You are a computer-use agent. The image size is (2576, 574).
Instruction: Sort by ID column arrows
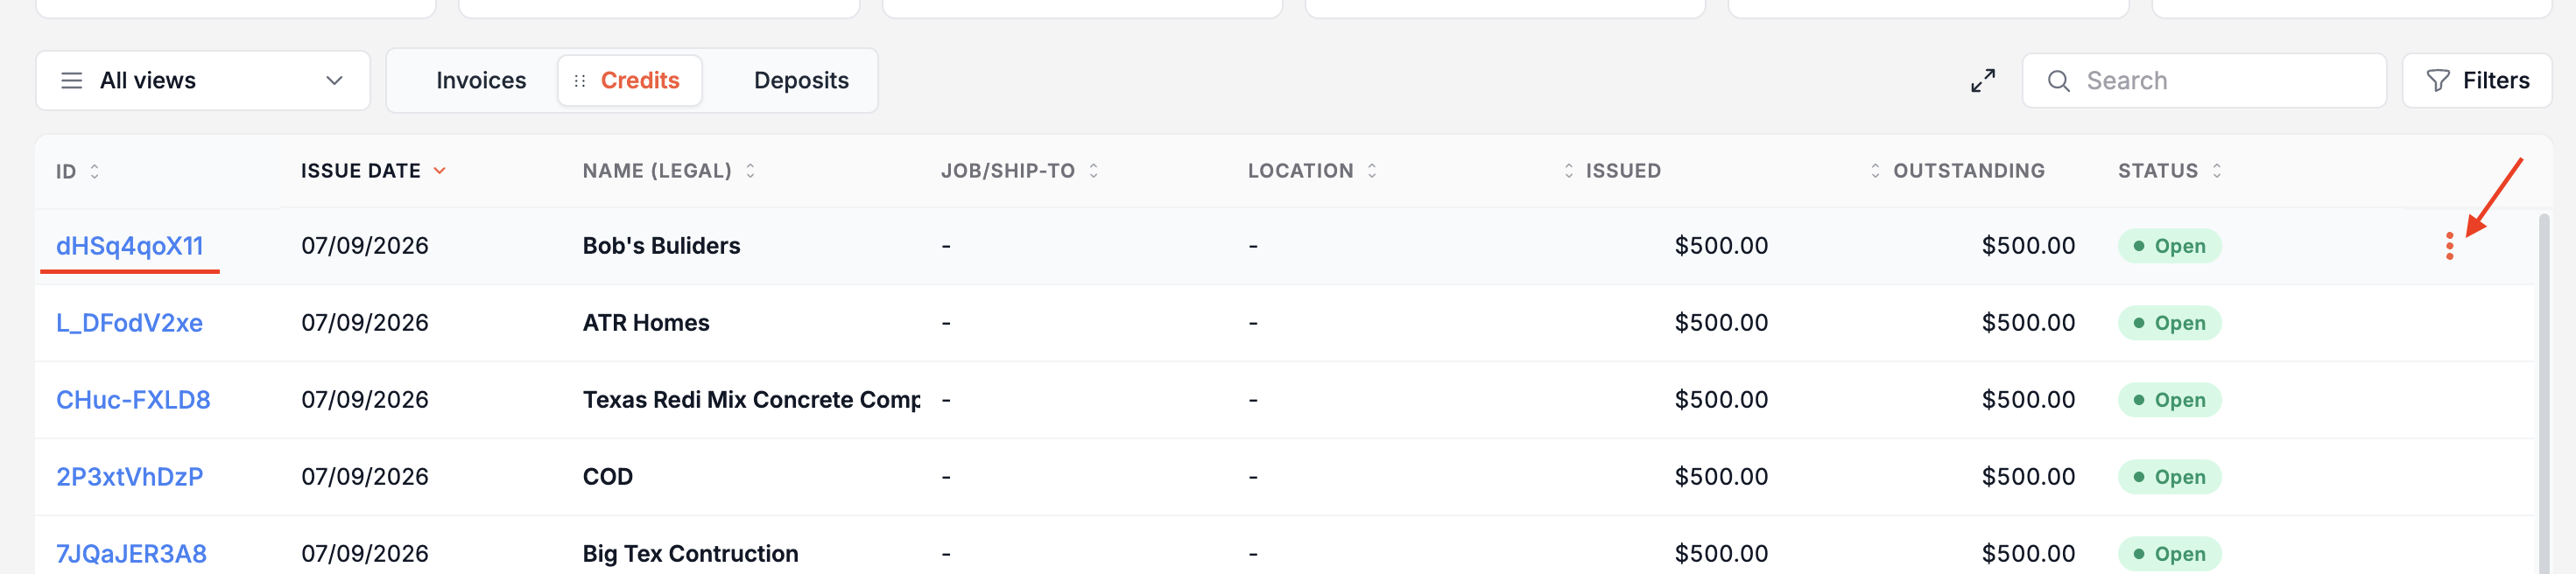[x=95, y=171]
